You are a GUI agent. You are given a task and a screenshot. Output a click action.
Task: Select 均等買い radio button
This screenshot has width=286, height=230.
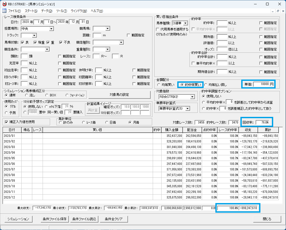tap(159, 85)
